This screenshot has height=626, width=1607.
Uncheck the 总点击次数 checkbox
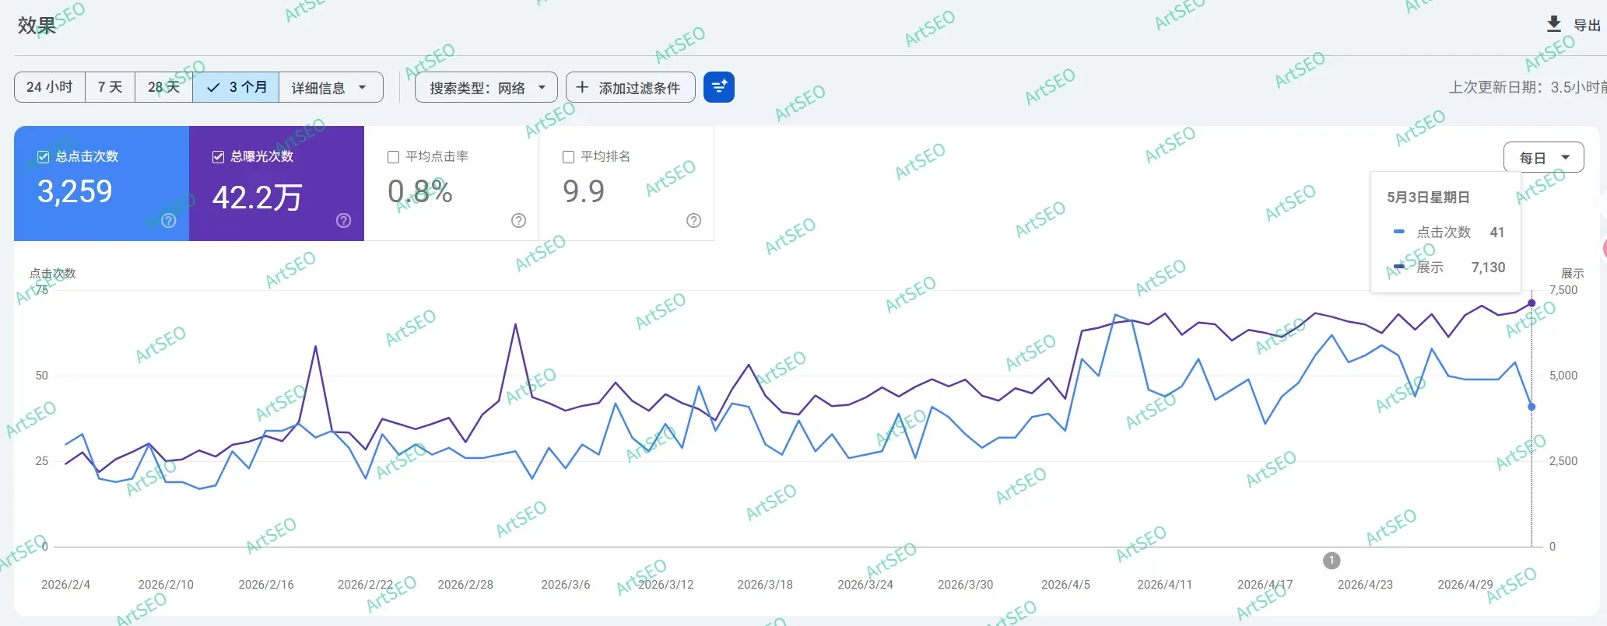[x=44, y=157]
